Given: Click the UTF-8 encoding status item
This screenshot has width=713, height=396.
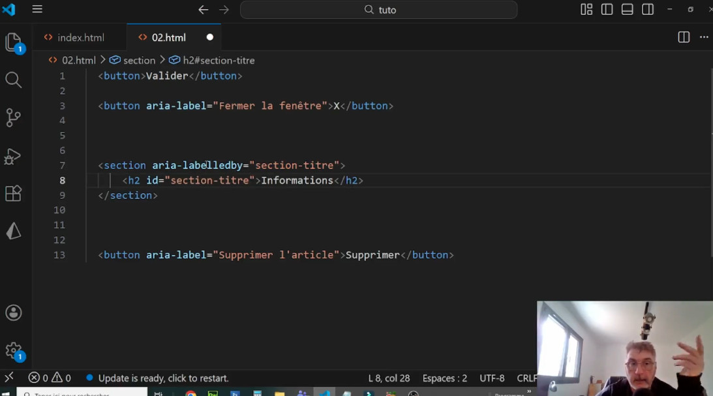Looking at the screenshot, I should [492, 378].
